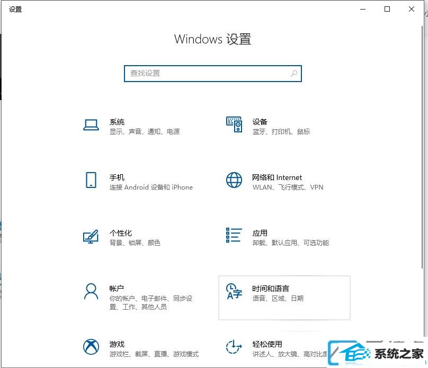Open the Personalization paintbrush icon
428x368 pixels.
coord(91,236)
